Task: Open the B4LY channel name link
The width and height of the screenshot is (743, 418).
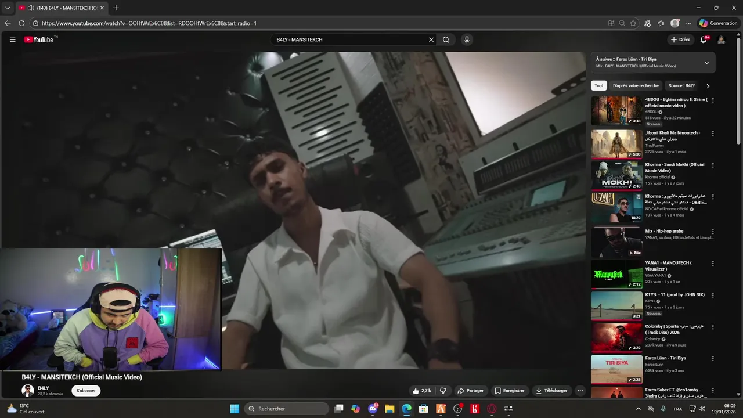Action: tap(44, 388)
